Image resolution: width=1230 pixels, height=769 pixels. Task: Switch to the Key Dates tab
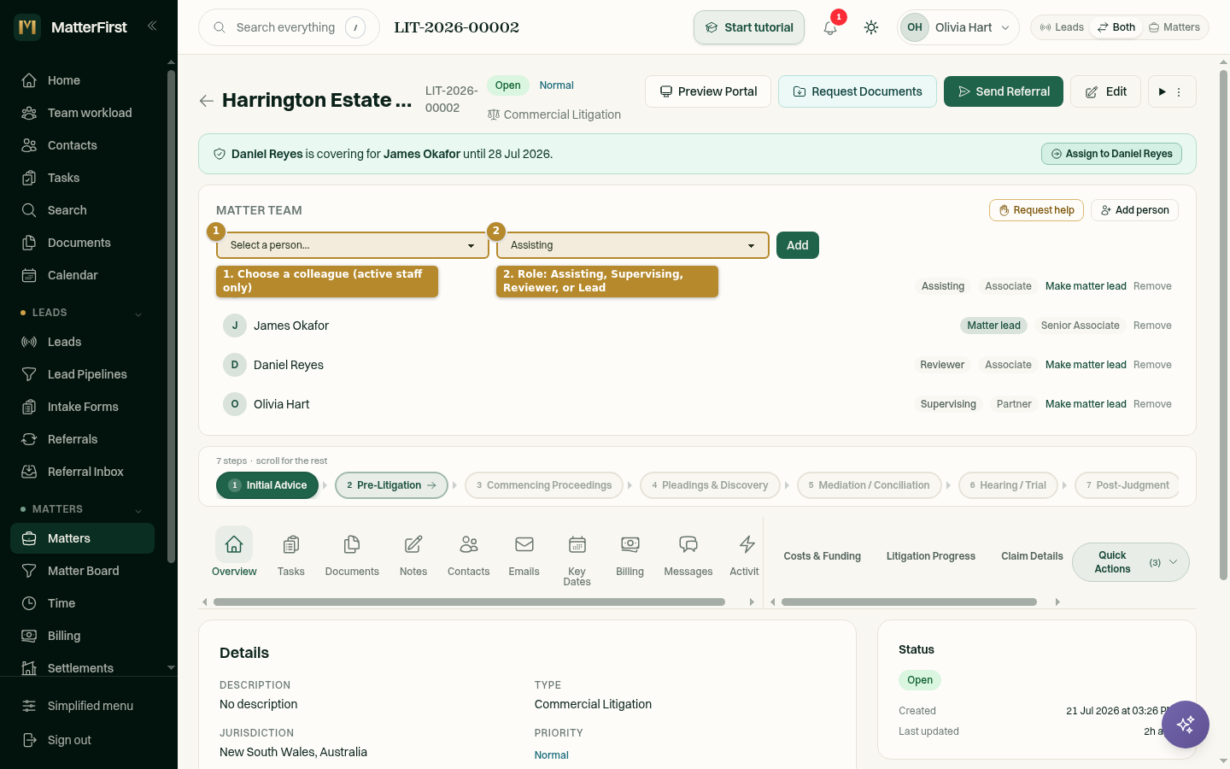tap(577, 560)
